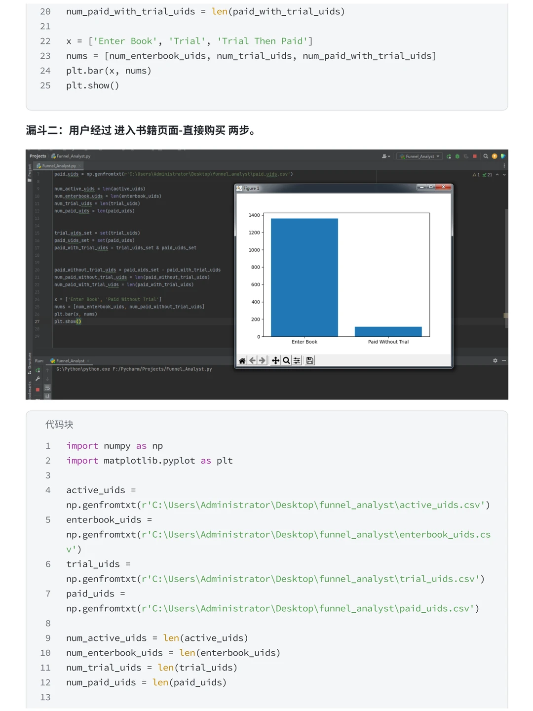Click Projects breadcrumb in PyCharm navbar
Screen dimensions: 533x711
[38, 156]
